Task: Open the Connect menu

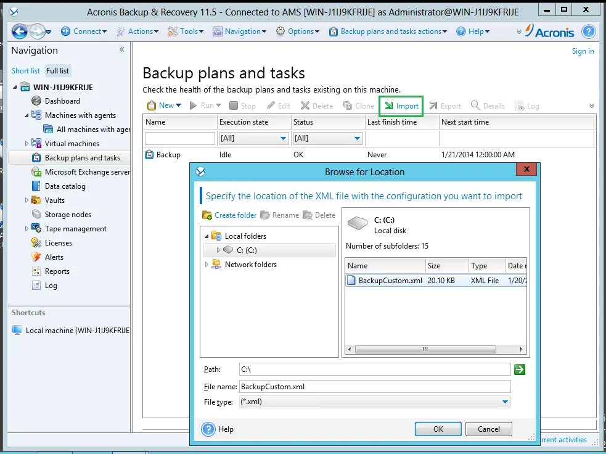Action: [x=84, y=31]
